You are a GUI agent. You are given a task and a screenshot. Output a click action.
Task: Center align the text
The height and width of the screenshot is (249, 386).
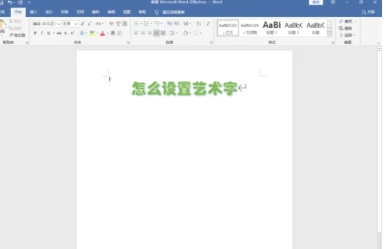pyautogui.click(x=143, y=33)
